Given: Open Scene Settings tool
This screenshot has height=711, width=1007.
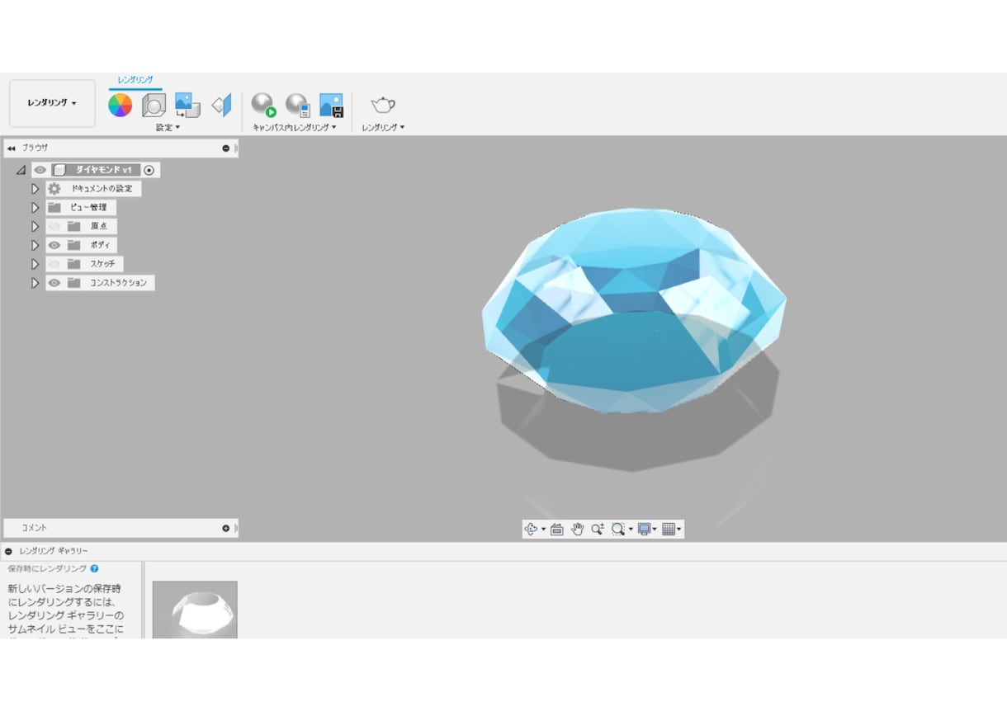Looking at the screenshot, I should (154, 105).
